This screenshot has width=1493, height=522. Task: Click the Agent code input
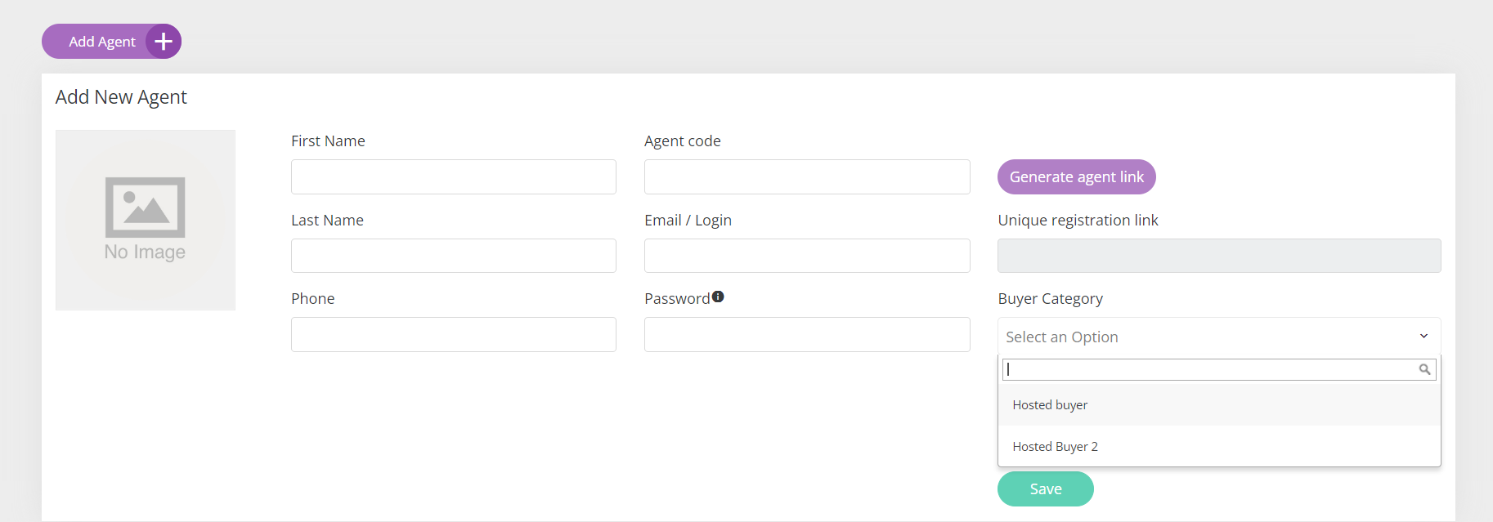pos(807,176)
